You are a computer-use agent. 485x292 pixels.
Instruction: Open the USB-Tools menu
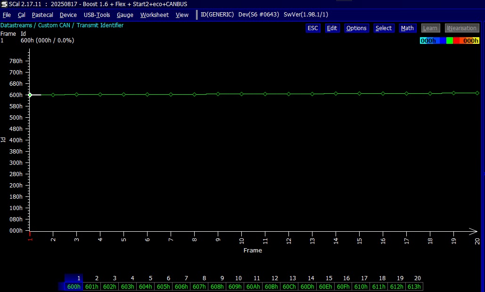coord(97,15)
